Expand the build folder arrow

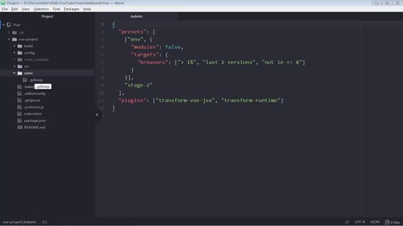[14, 46]
